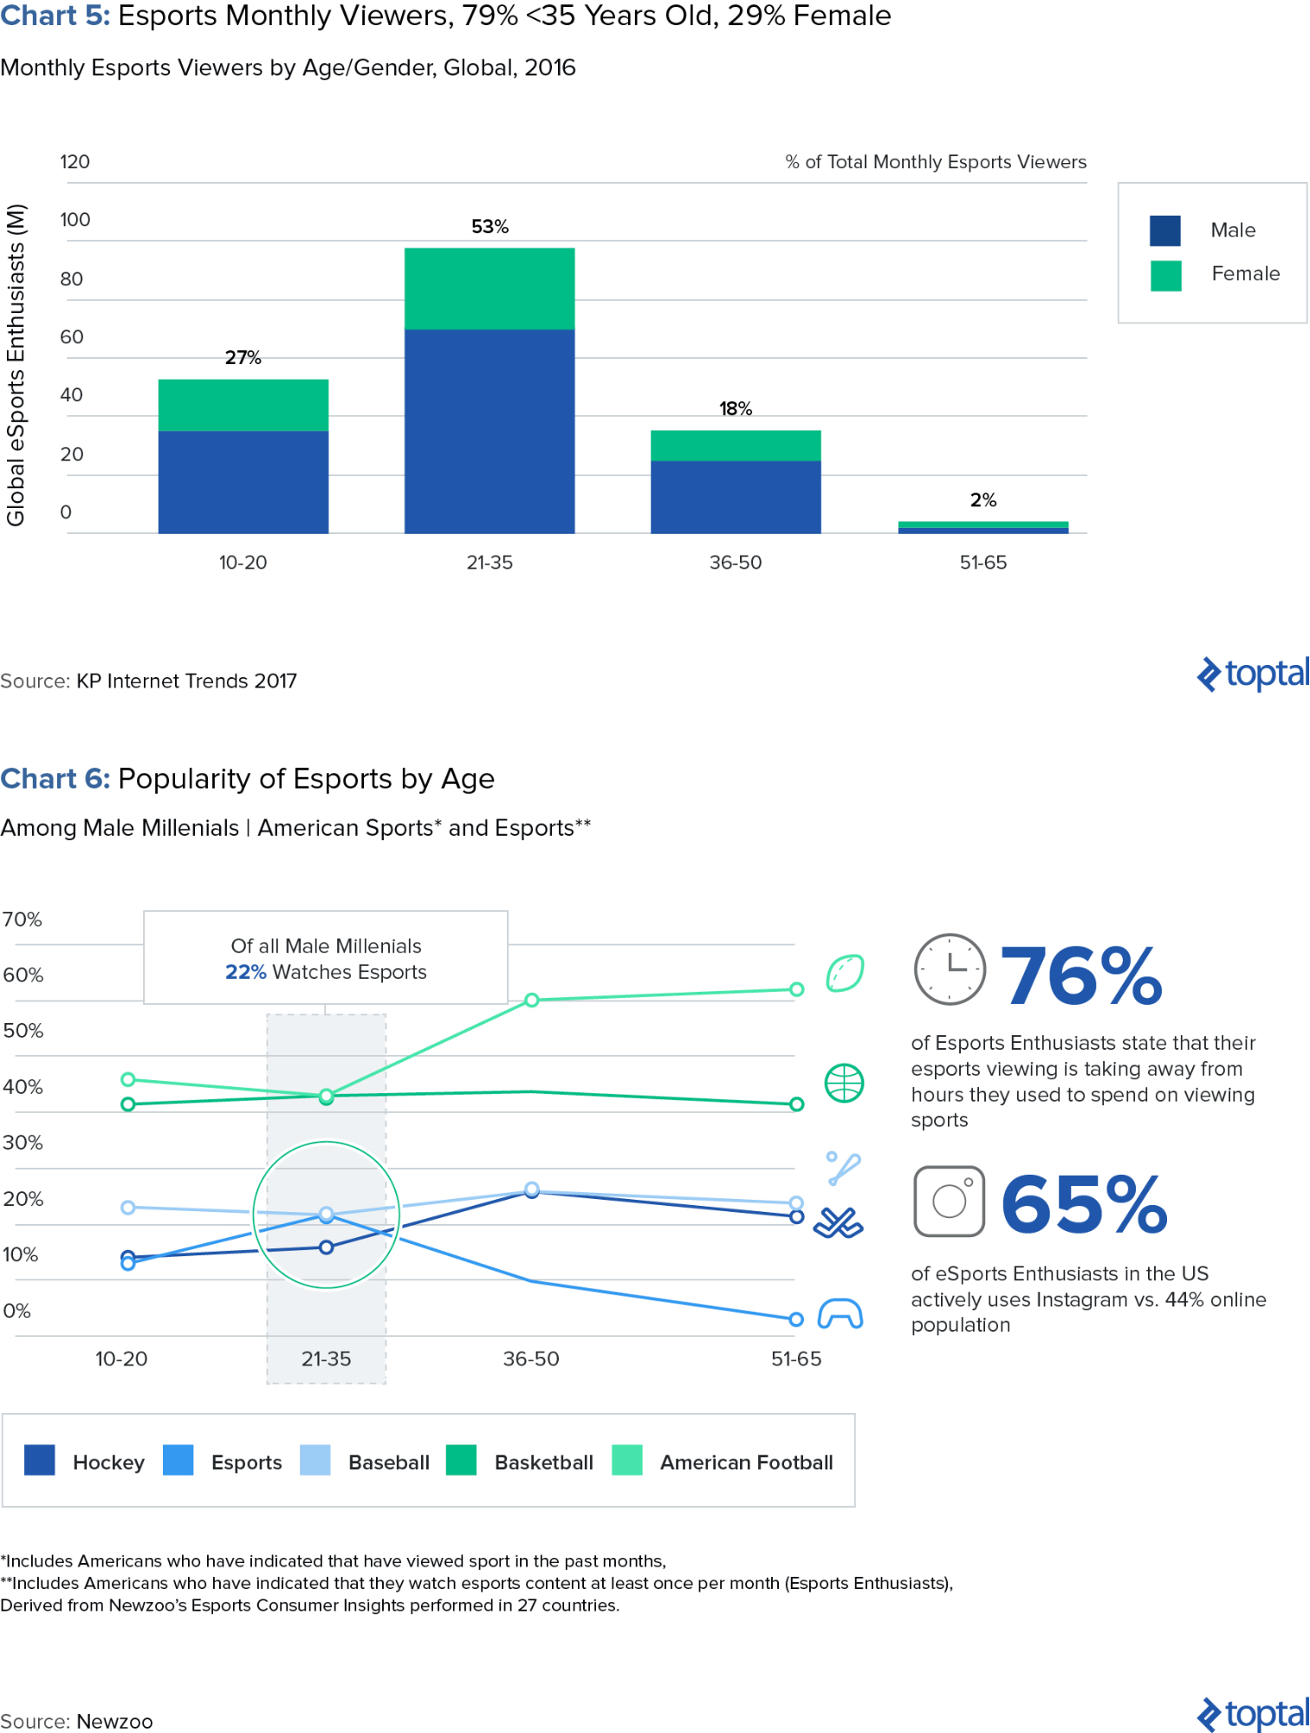Viewport: 1310px width, 1733px height.
Task: Pick the Baseball legend swatch
Action: pos(315,1460)
